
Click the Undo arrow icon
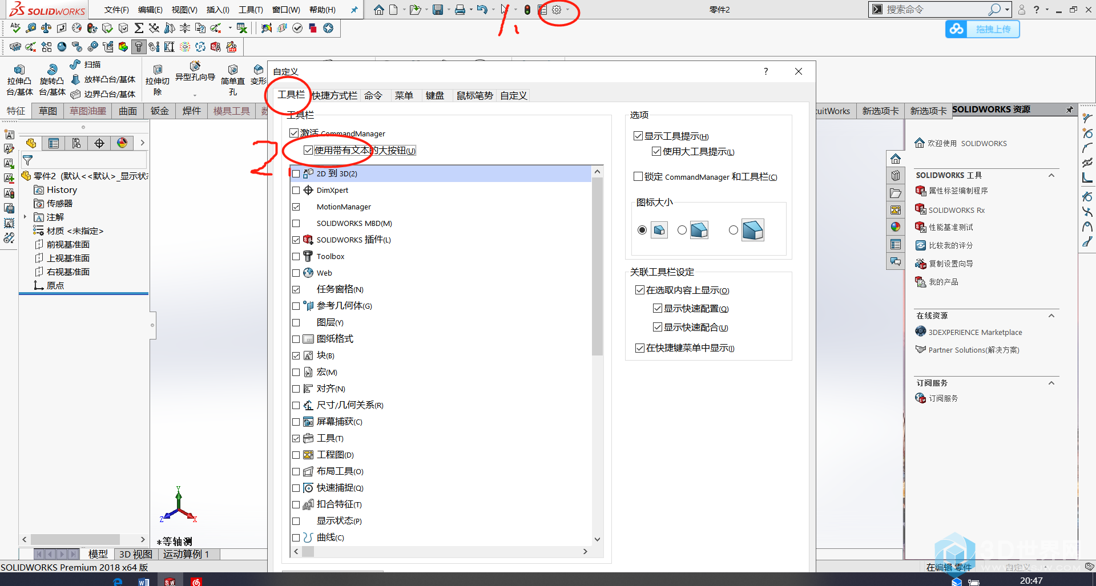(x=482, y=10)
